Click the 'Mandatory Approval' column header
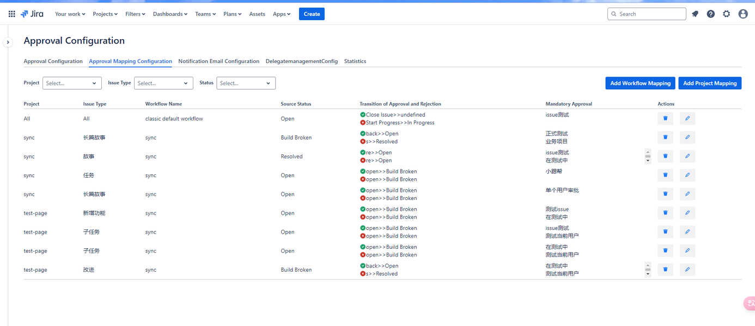 coord(569,104)
